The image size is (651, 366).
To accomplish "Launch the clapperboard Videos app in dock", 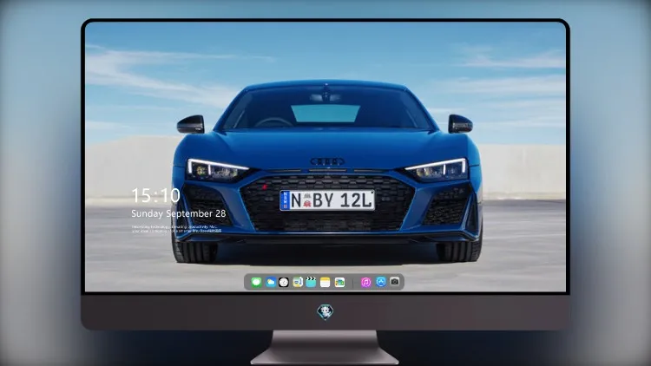I will [x=311, y=282].
